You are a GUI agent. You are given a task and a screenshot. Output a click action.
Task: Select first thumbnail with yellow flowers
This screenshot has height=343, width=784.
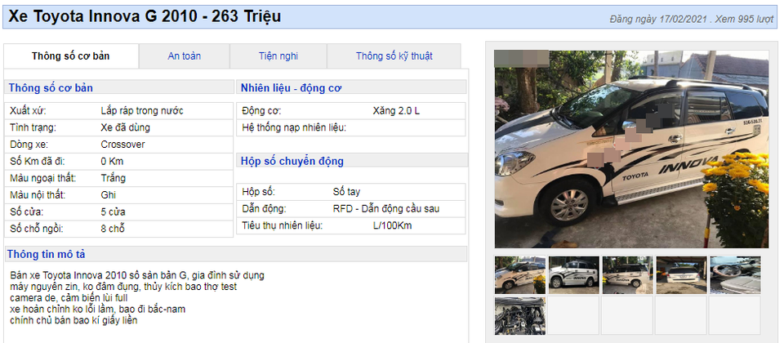pos(520,275)
